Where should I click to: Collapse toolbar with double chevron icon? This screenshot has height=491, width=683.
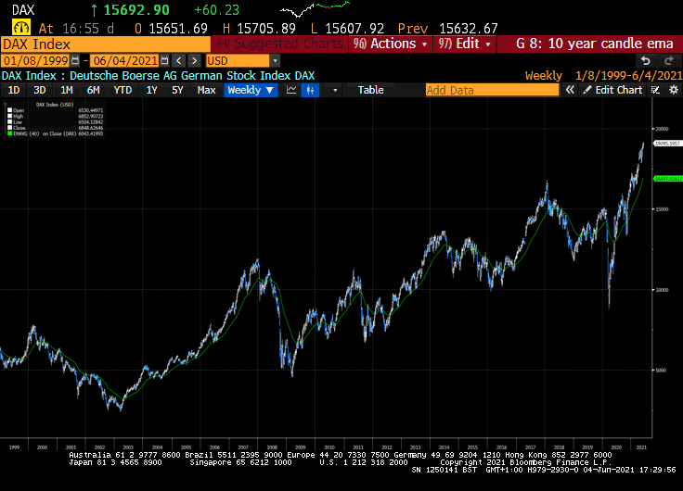(x=570, y=90)
